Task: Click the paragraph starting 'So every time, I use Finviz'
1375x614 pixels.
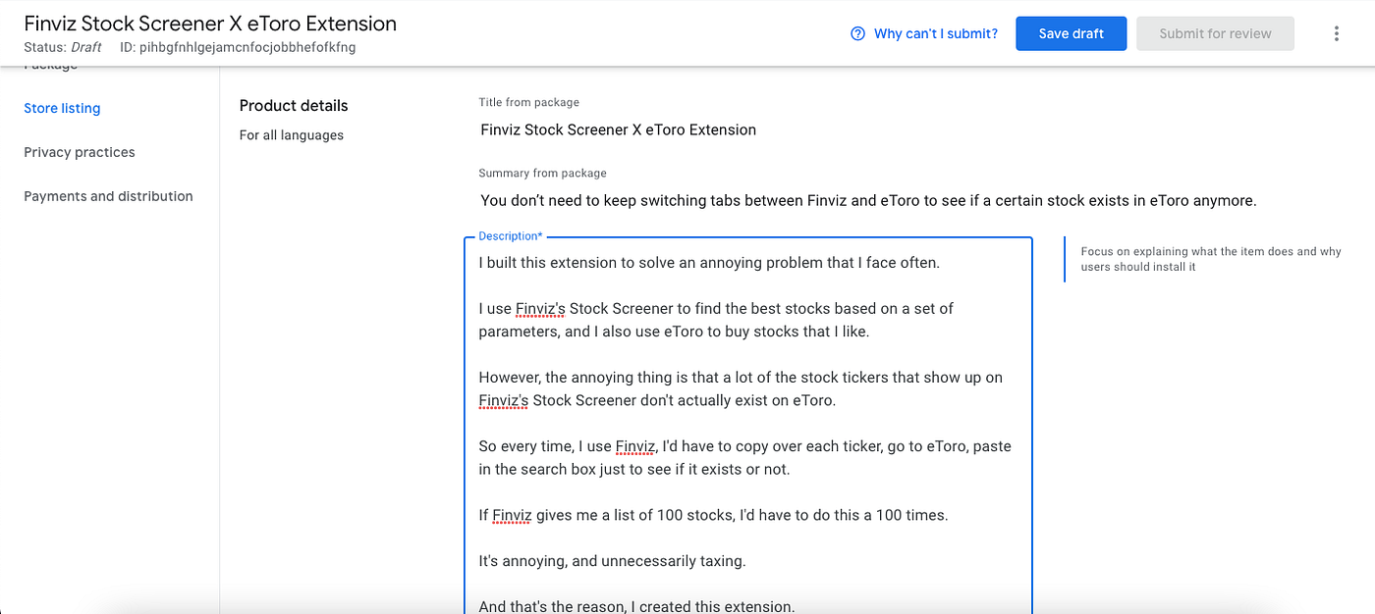Action: pyautogui.click(x=744, y=457)
